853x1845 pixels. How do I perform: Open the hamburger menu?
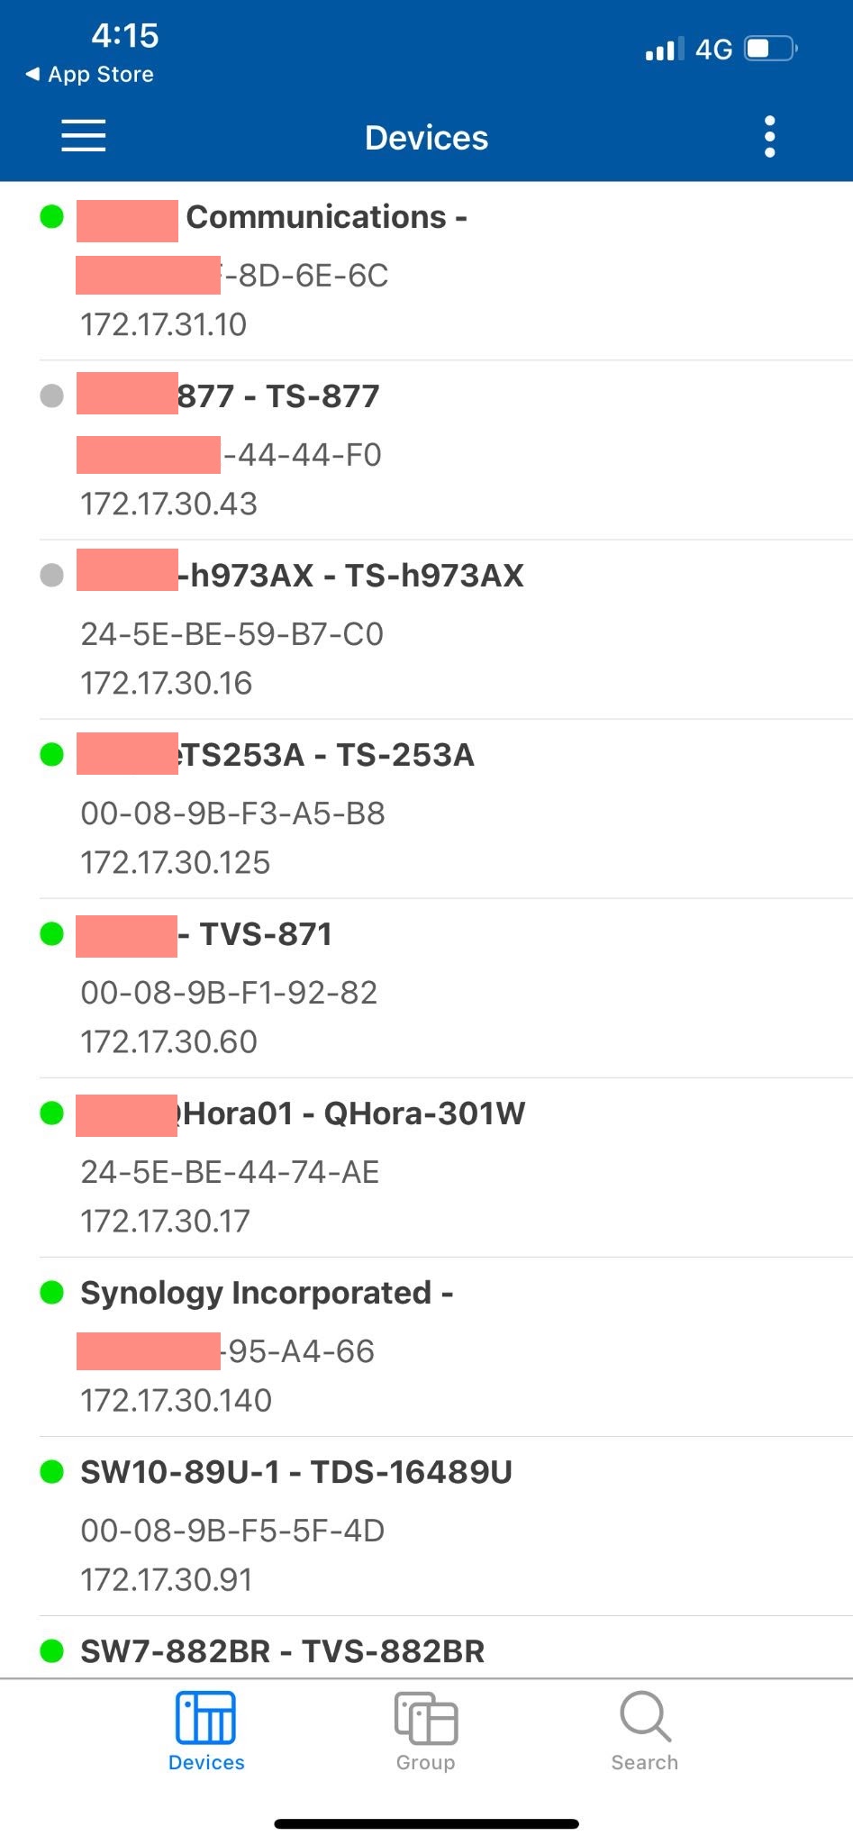(x=84, y=137)
